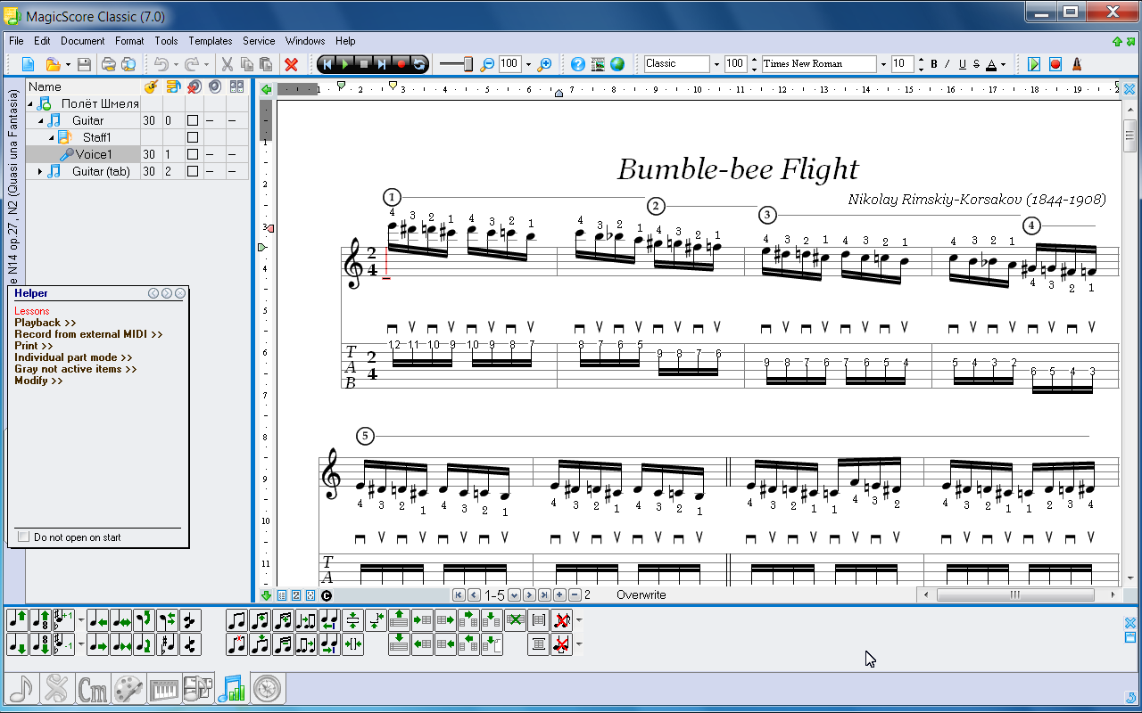Image resolution: width=1142 pixels, height=713 pixels.
Task: Print the score
Action: pyautogui.click(x=108, y=64)
